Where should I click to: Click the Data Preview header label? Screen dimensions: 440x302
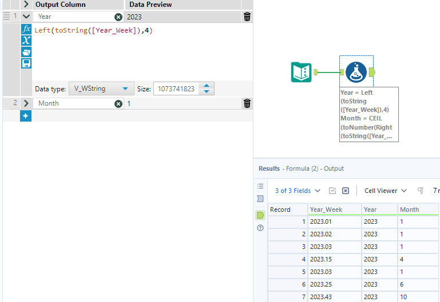[x=150, y=5]
